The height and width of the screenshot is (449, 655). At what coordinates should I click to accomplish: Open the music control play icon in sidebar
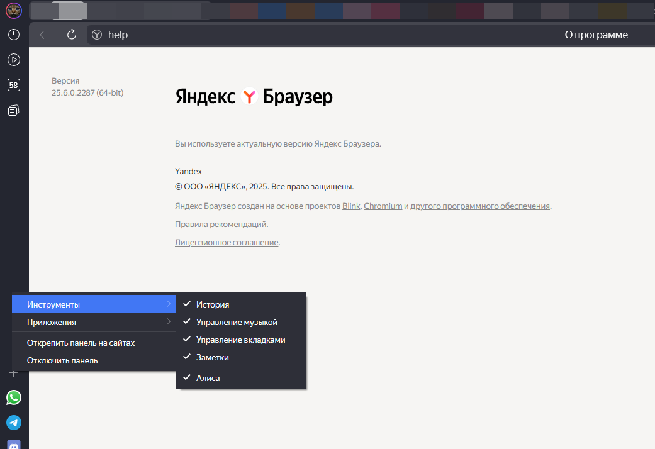(x=14, y=60)
